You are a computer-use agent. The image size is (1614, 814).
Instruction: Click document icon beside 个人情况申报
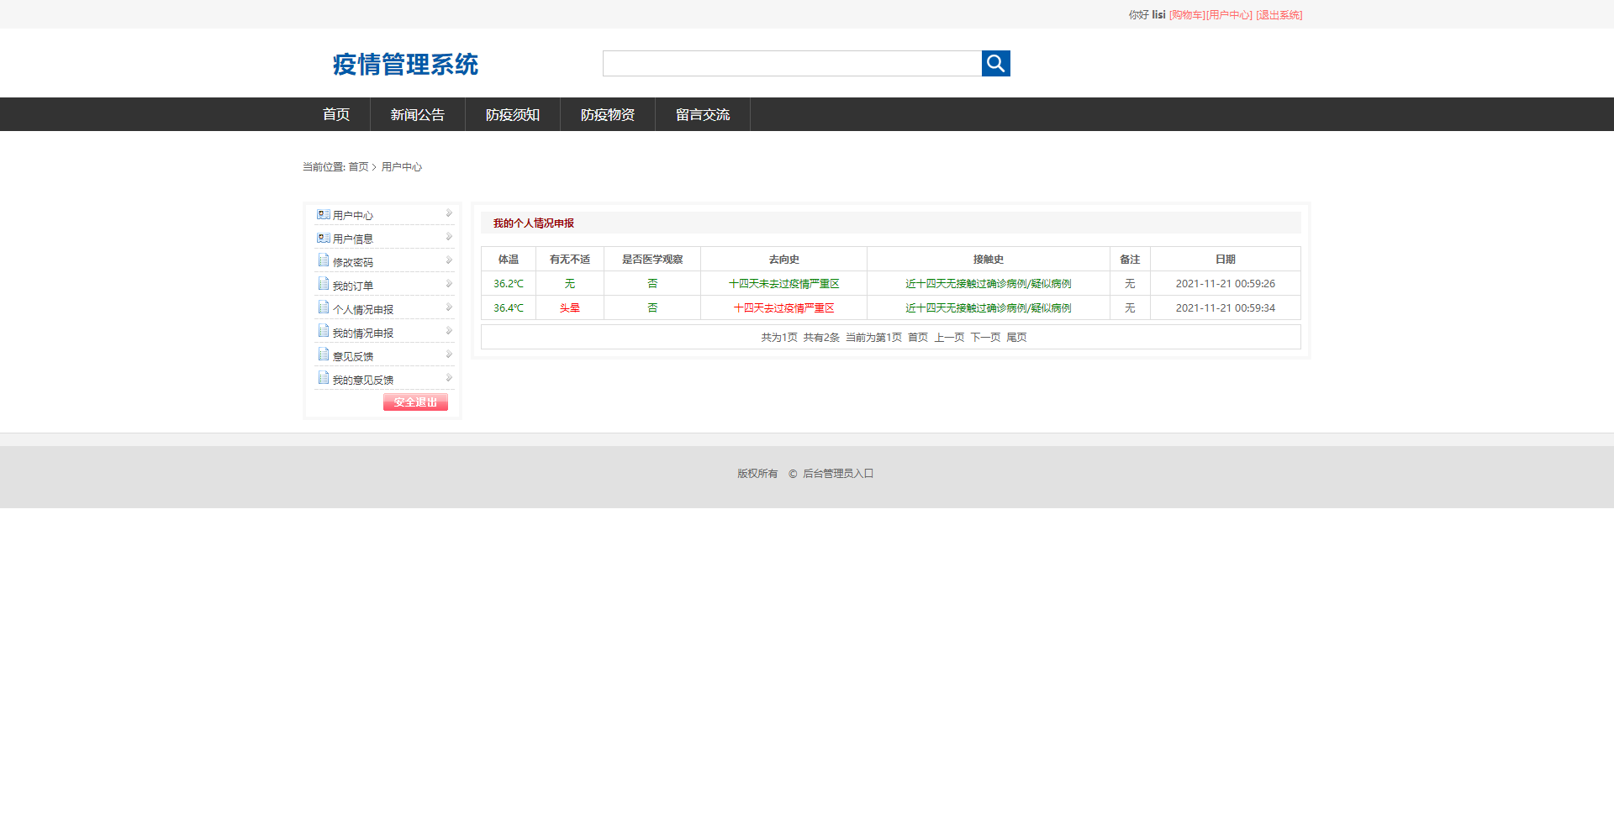pos(324,307)
